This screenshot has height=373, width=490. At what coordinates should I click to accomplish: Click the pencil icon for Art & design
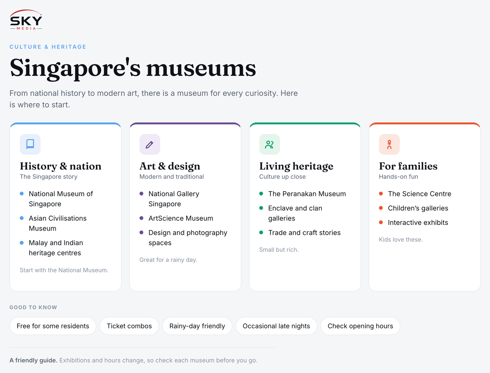tap(150, 144)
